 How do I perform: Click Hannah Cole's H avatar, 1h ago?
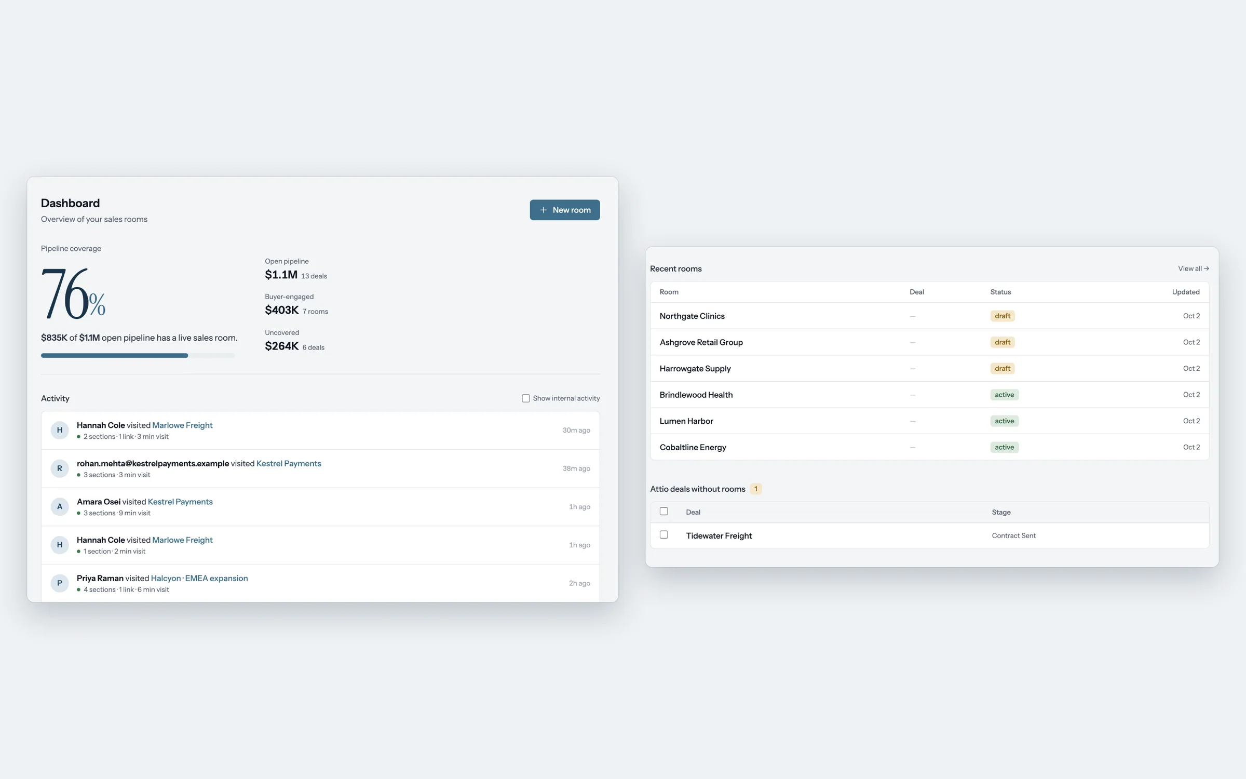(60, 545)
